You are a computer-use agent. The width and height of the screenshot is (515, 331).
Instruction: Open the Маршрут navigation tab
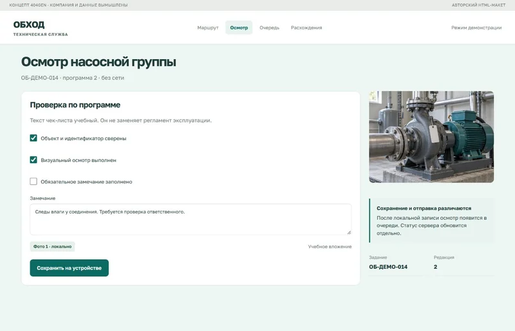[207, 28]
